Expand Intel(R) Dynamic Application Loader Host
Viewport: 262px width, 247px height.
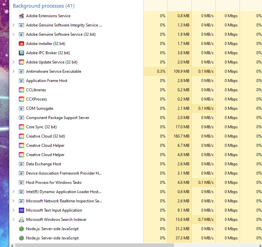[x=14, y=192]
